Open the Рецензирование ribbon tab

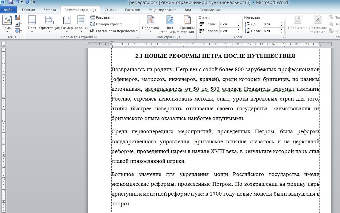[x=163, y=10]
